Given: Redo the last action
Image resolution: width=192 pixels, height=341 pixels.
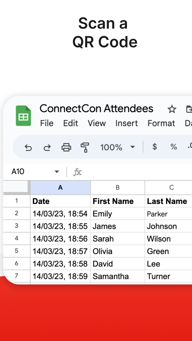Looking at the screenshot, I should (x=47, y=147).
